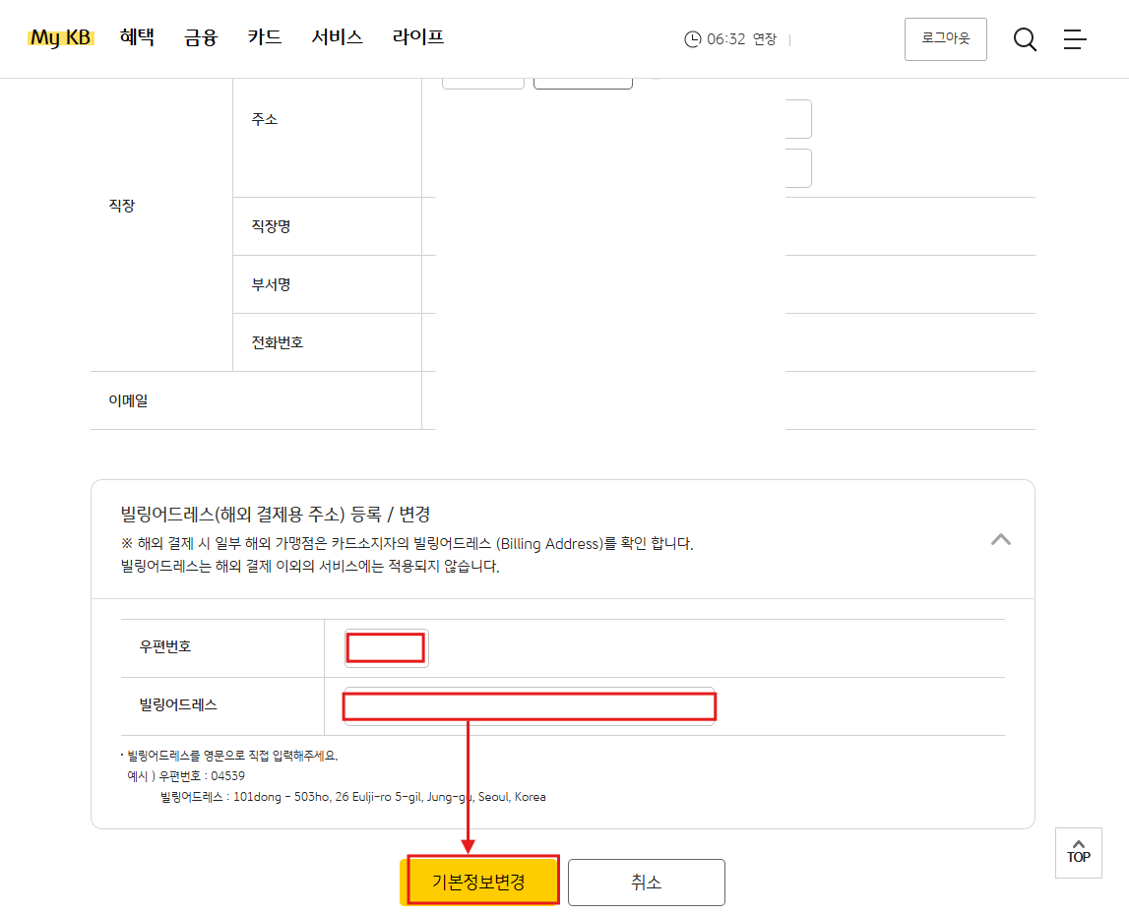Collapse the billing address section chevron

pyautogui.click(x=1000, y=539)
